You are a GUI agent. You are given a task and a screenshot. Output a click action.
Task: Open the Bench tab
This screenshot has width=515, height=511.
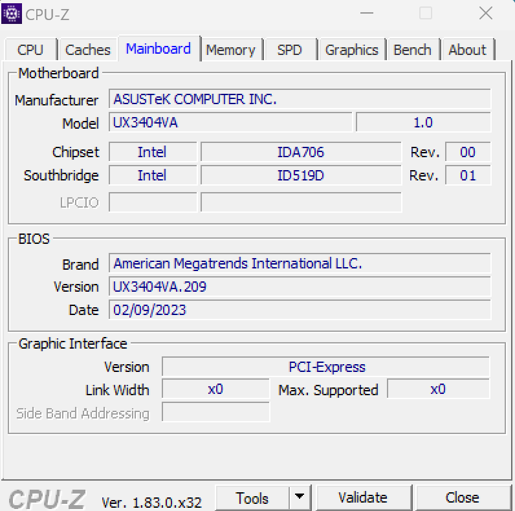tap(413, 50)
